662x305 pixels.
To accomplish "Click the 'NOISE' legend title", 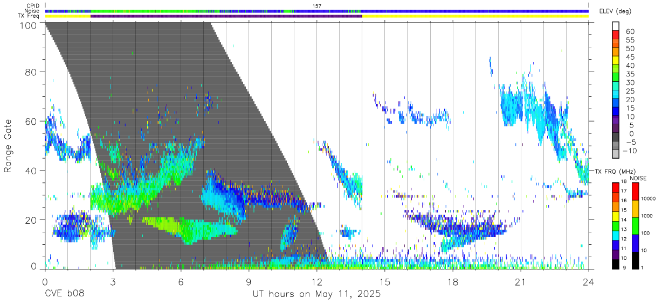I will pos(638,178).
